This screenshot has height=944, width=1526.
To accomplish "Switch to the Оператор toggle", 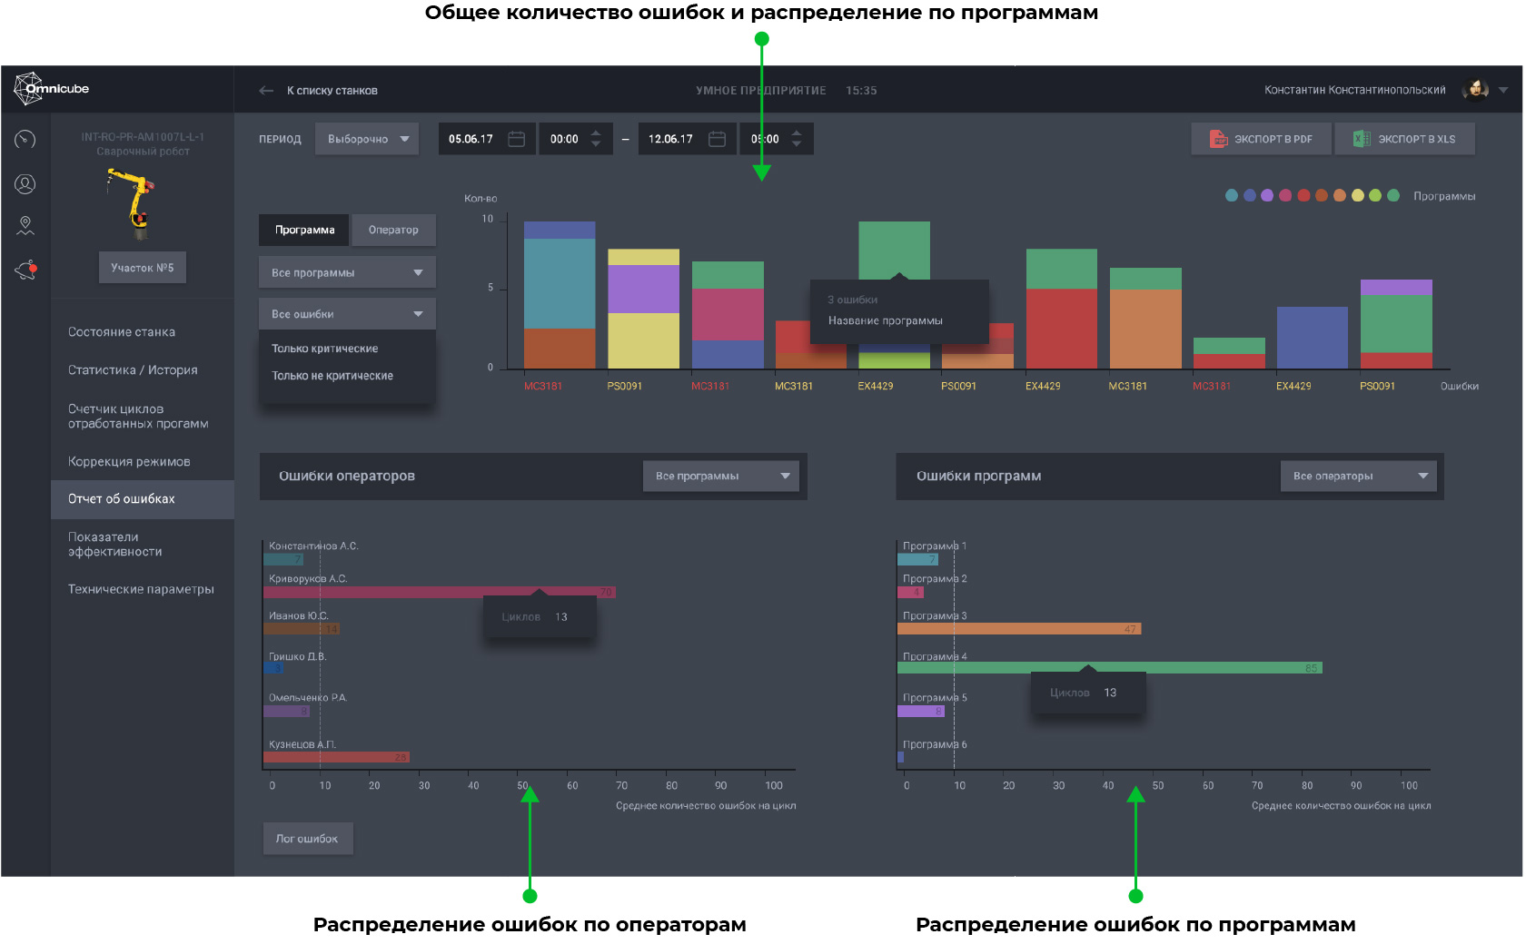I will [393, 230].
